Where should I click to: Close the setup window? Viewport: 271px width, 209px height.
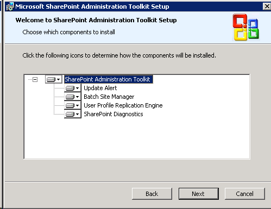coord(267,7)
